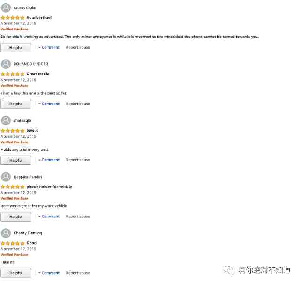300x283 pixels.
Task: Open 'phone holder for vehicle' review title
Action: [49, 186]
